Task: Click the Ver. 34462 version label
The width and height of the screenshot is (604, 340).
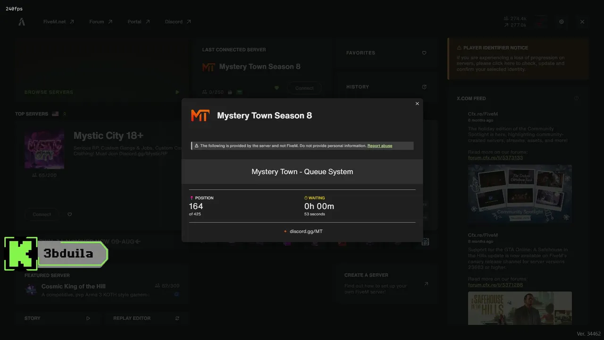Action: pos(588,334)
